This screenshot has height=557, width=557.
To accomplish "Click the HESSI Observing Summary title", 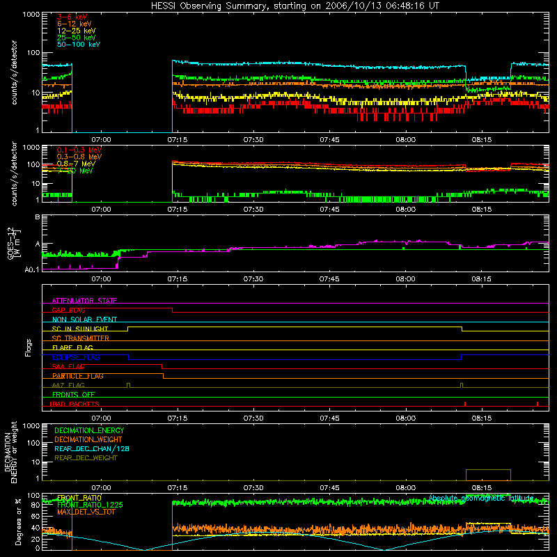I will click(x=295, y=6).
